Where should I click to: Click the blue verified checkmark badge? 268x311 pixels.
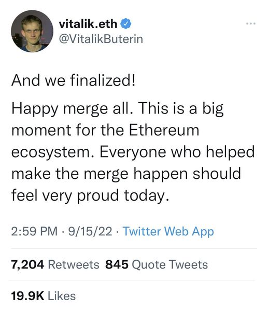point(126,24)
